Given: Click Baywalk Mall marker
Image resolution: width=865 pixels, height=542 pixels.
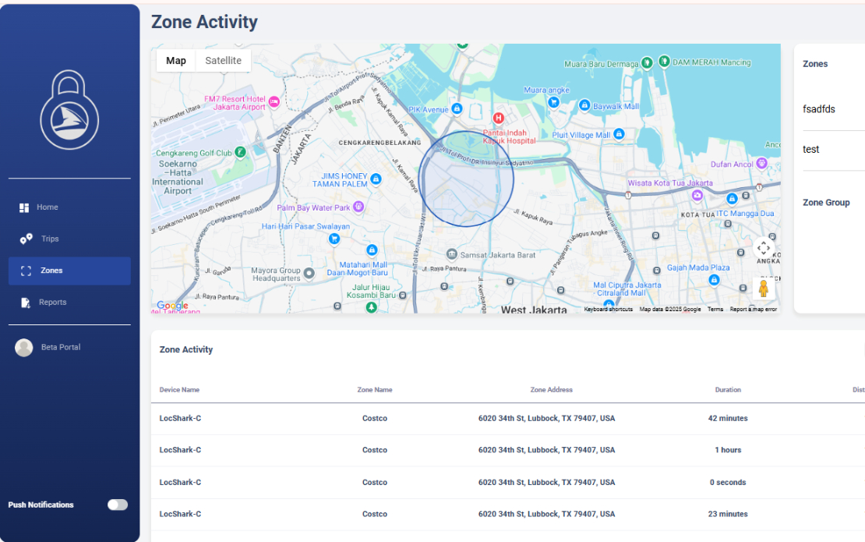Looking at the screenshot, I should tap(584, 105).
